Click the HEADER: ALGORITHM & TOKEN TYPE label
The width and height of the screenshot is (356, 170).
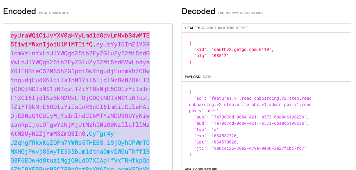(x=216, y=28)
